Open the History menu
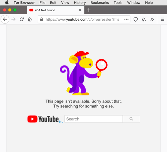This screenshot has width=167, height=152. [80, 3]
